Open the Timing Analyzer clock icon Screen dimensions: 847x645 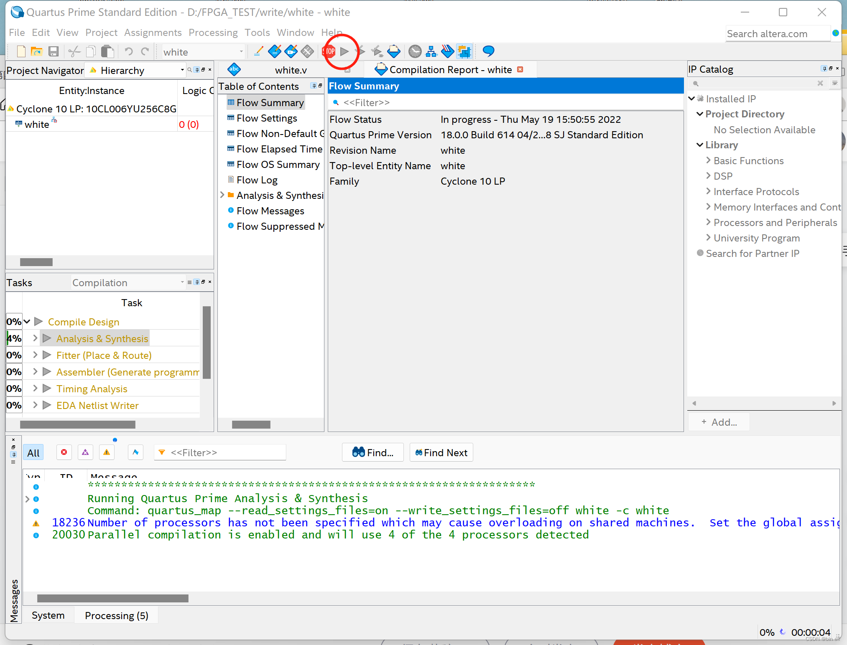point(415,51)
